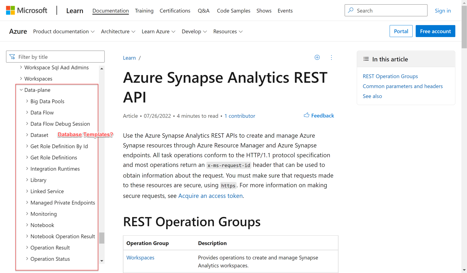
Task: Click the Feedback thumbs-up icon
Action: (306, 115)
